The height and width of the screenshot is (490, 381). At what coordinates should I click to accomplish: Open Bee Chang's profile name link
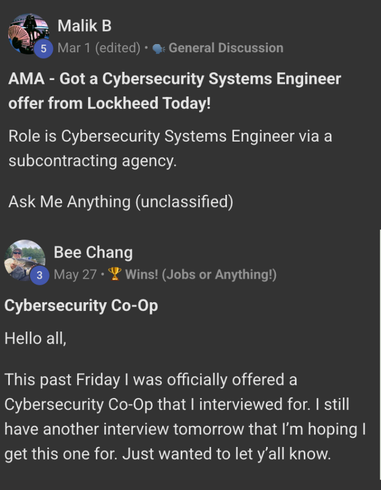(x=93, y=253)
